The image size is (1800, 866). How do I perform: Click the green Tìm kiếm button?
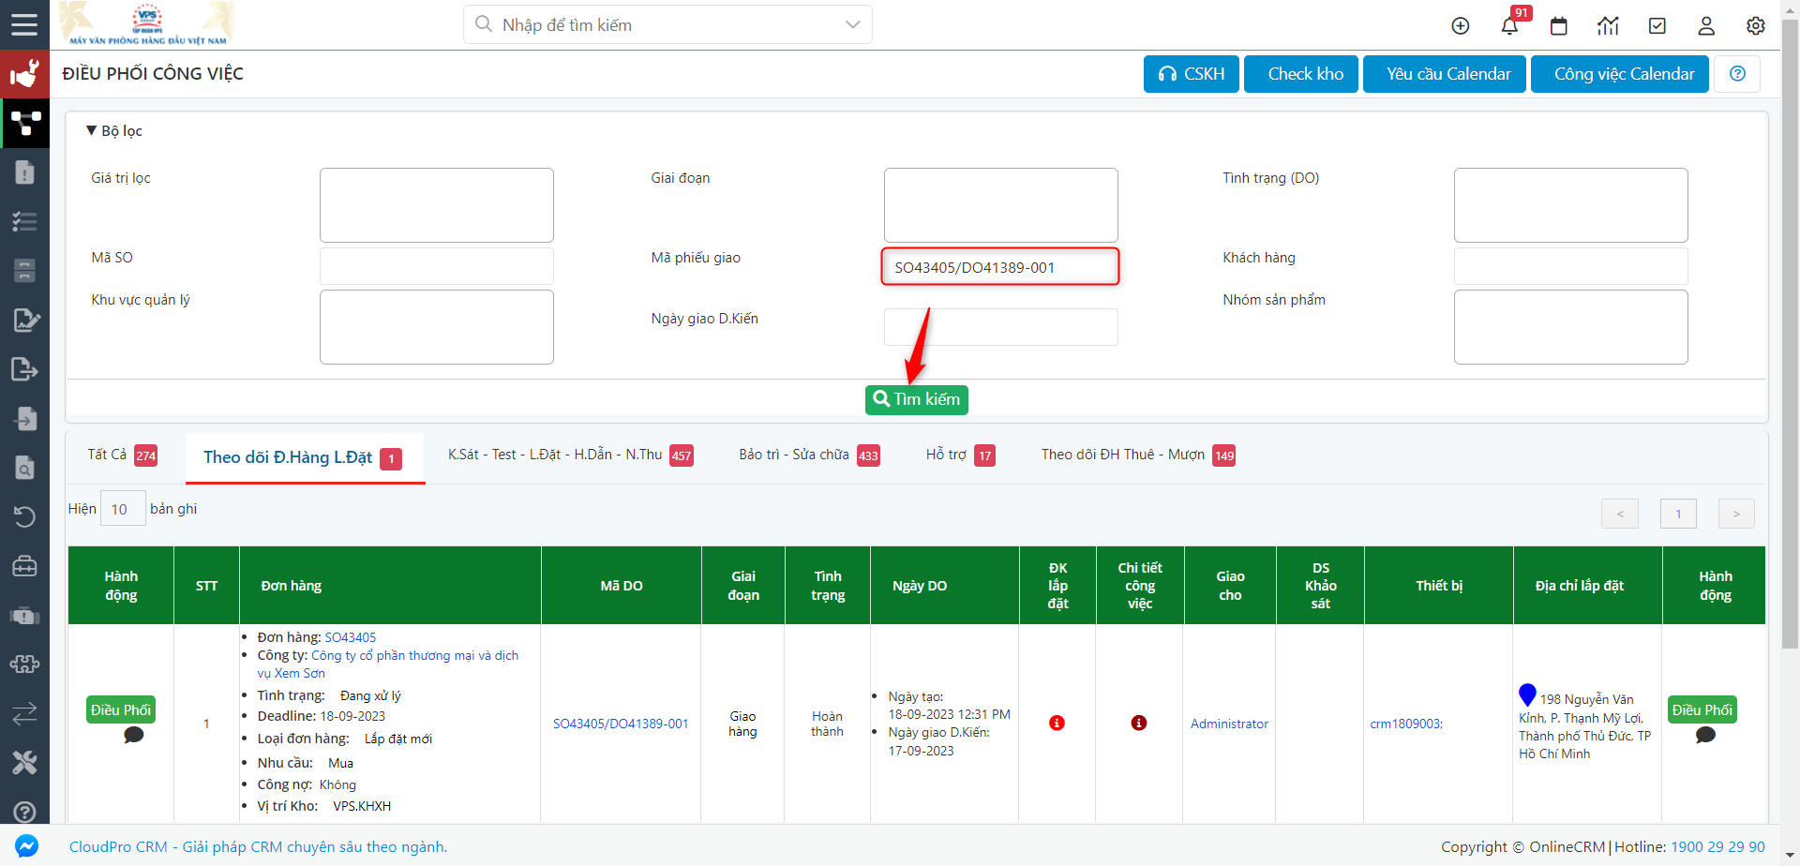[917, 399]
